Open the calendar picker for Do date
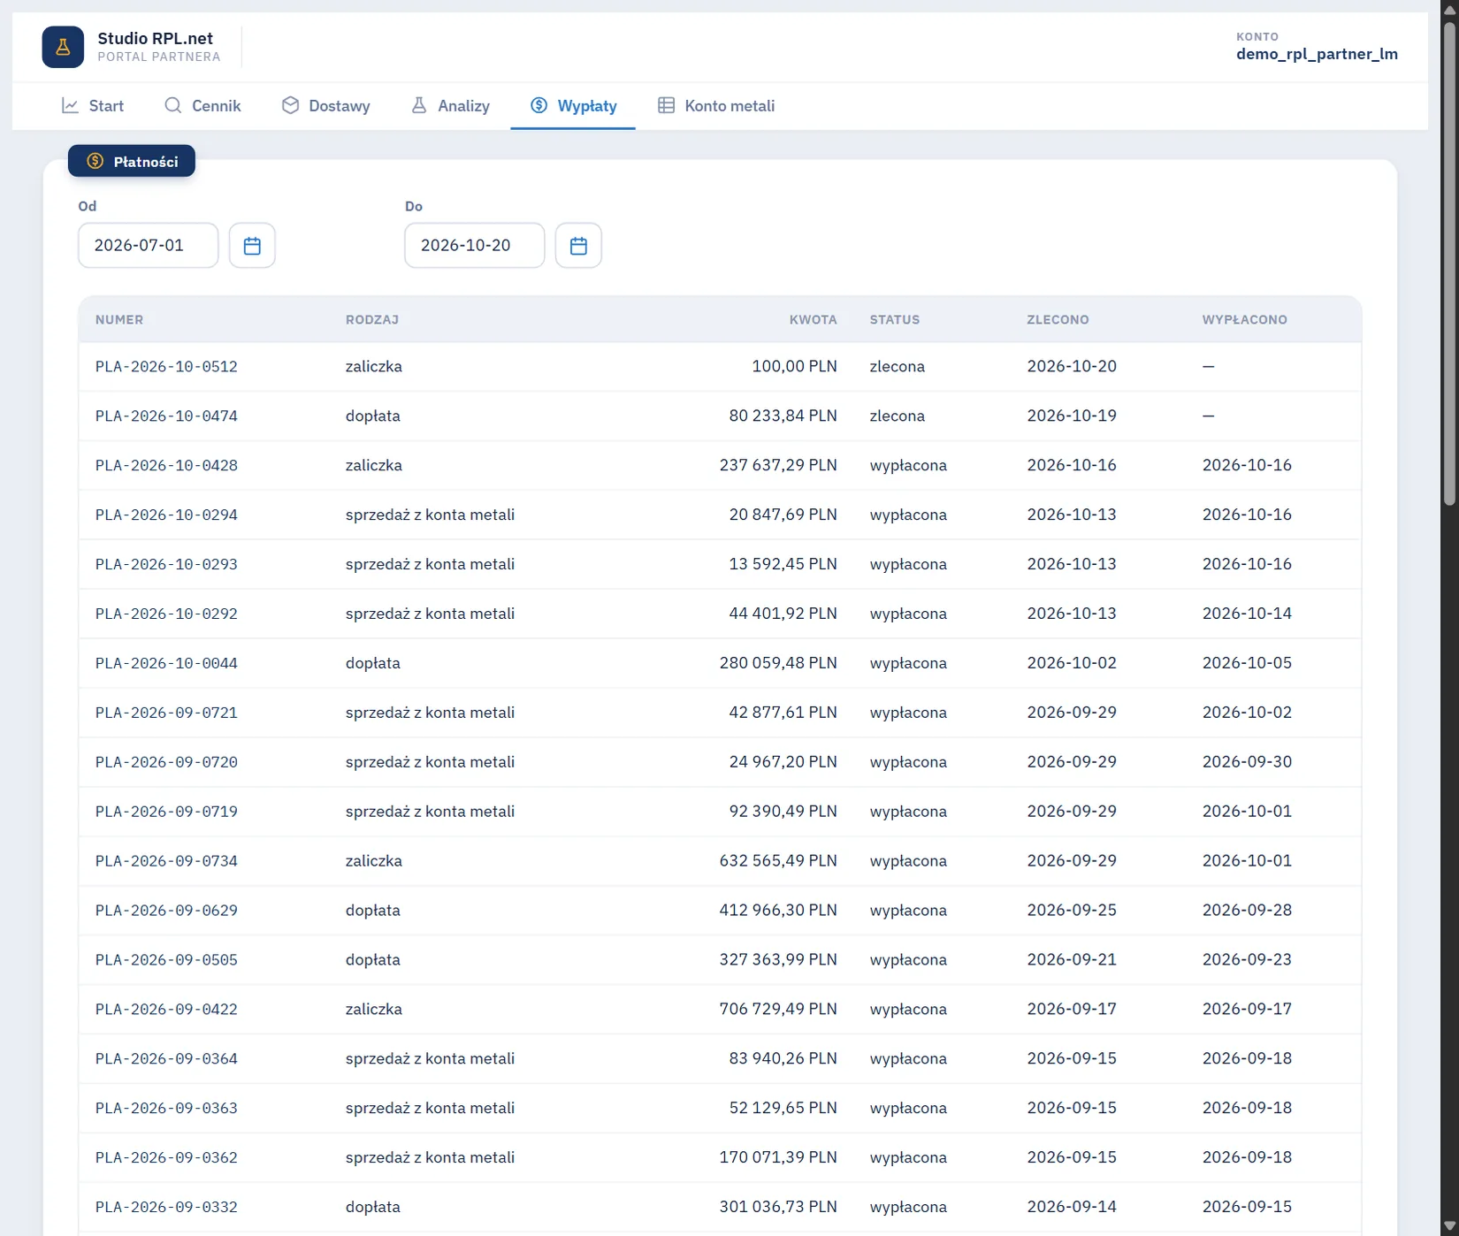Image resolution: width=1459 pixels, height=1236 pixels. coord(578,246)
